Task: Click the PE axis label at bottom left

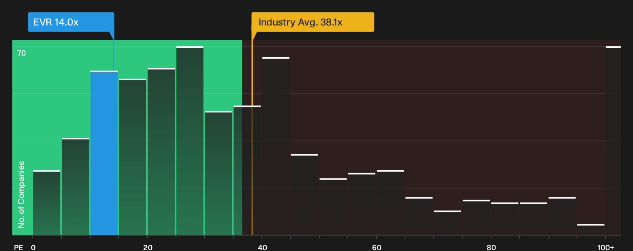Action: (x=19, y=247)
